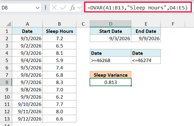The height and width of the screenshot is (126, 194).
Task: Select the date cell 9/10/2026
Action: (x=27, y=104)
